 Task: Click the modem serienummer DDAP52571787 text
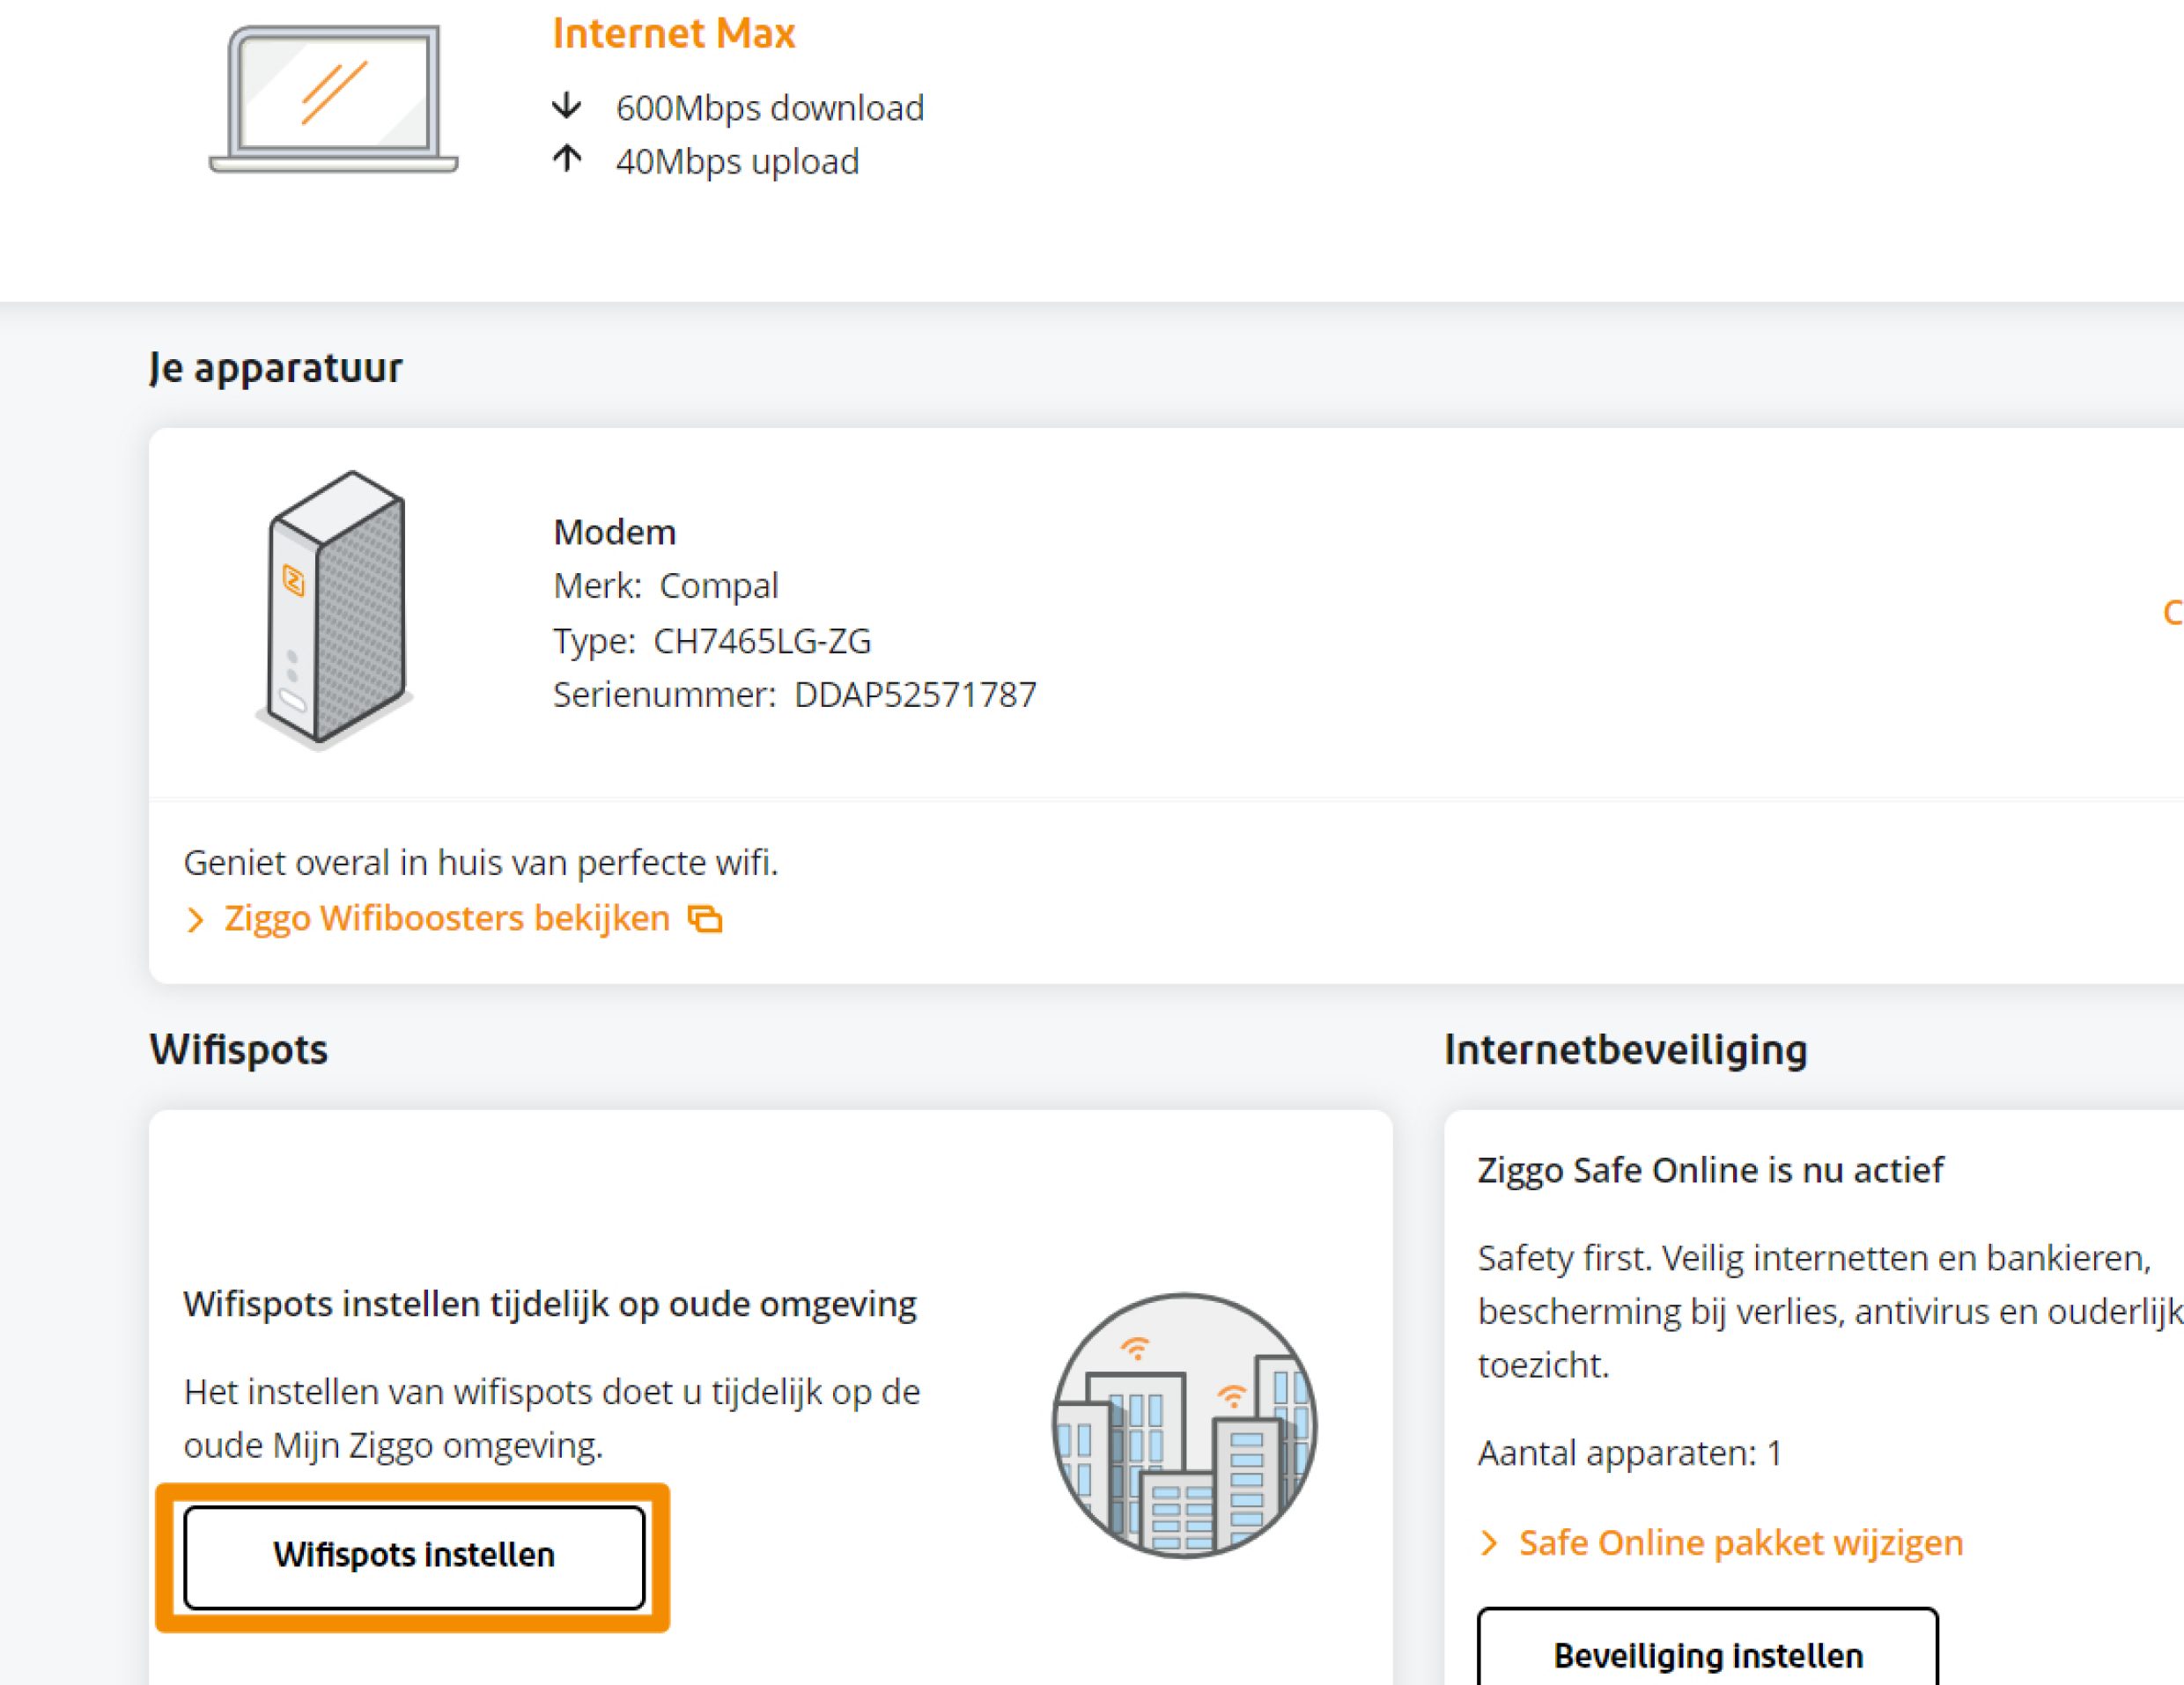click(x=914, y=695)
